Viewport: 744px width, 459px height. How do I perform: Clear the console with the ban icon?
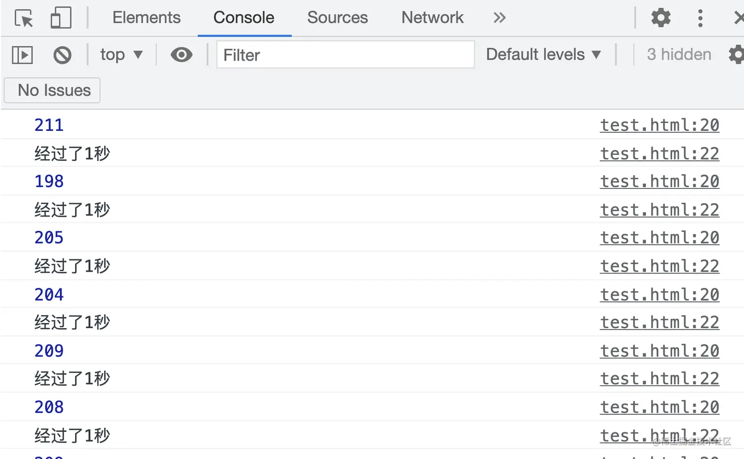click(x=62, y=55)
